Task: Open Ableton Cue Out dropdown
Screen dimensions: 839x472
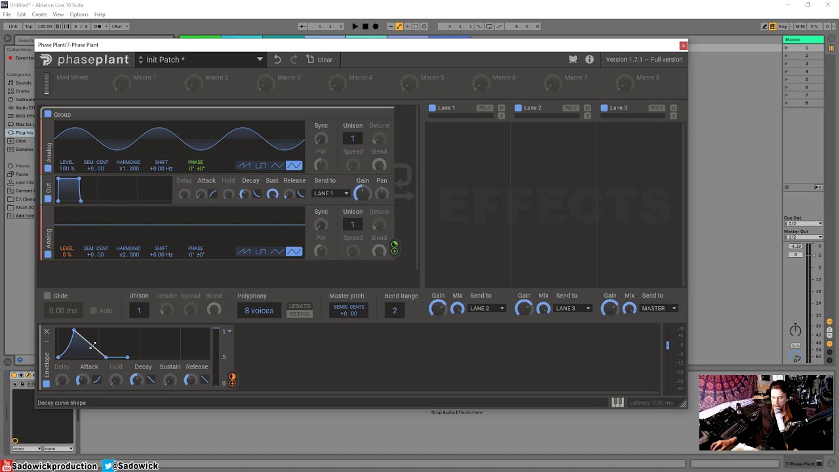Action: tap(804, 224)
